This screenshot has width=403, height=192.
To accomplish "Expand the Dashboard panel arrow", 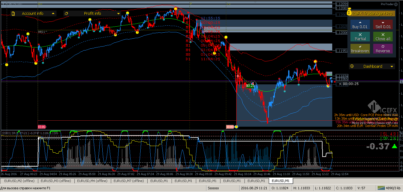I will click(x=392, y=67).
